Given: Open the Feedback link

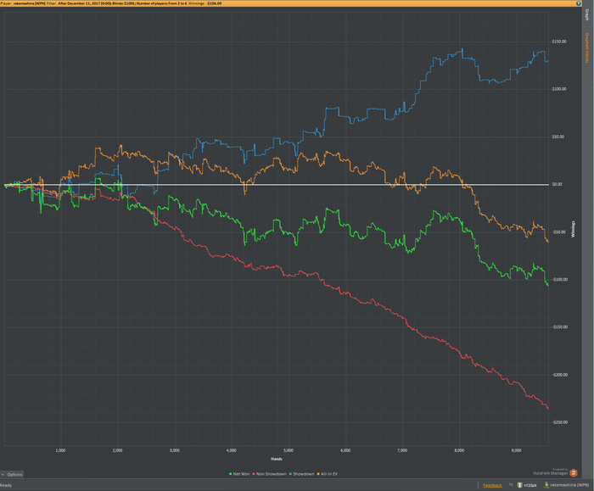Looking at the screenshot, I should (492, 485).
